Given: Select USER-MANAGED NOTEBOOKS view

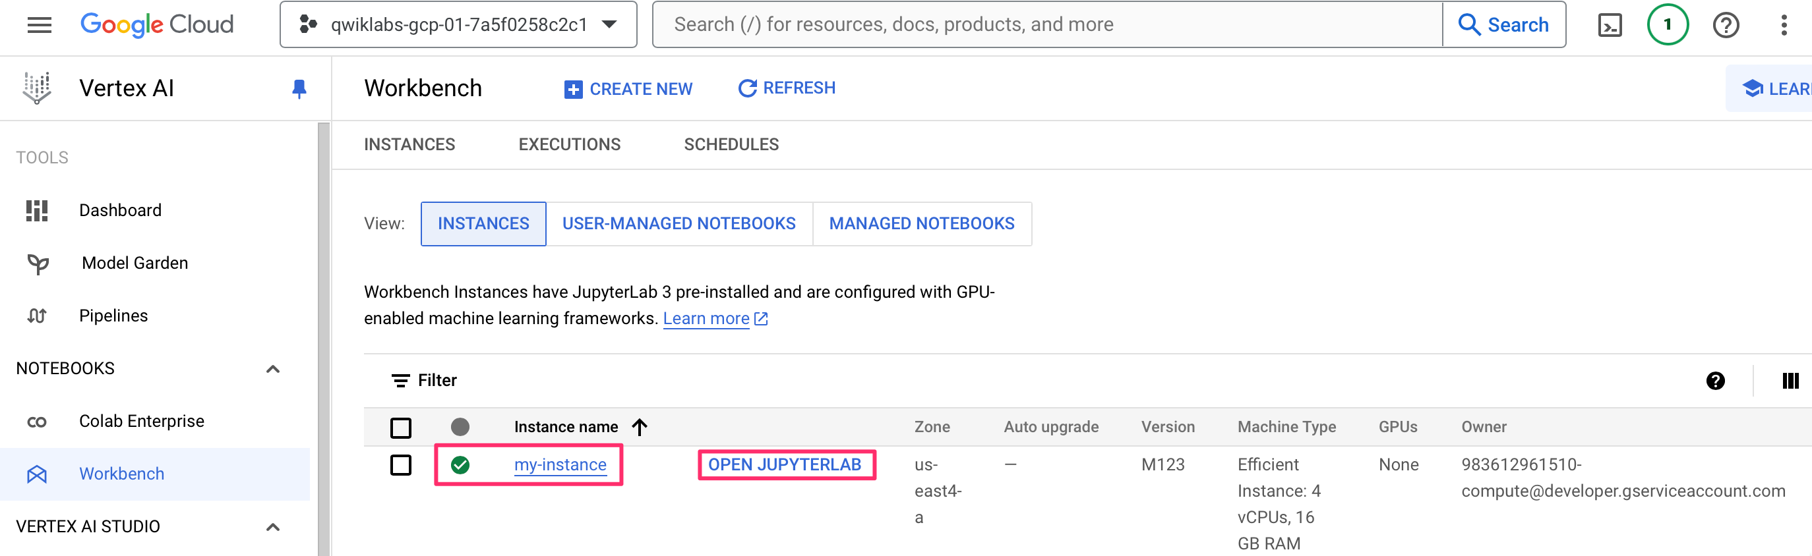Looking at the screenshot, I should tap(679, 223).
